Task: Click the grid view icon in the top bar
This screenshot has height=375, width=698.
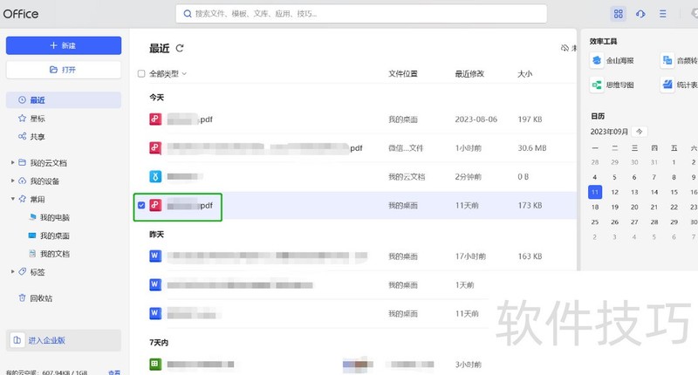Action: click(618, 14)
